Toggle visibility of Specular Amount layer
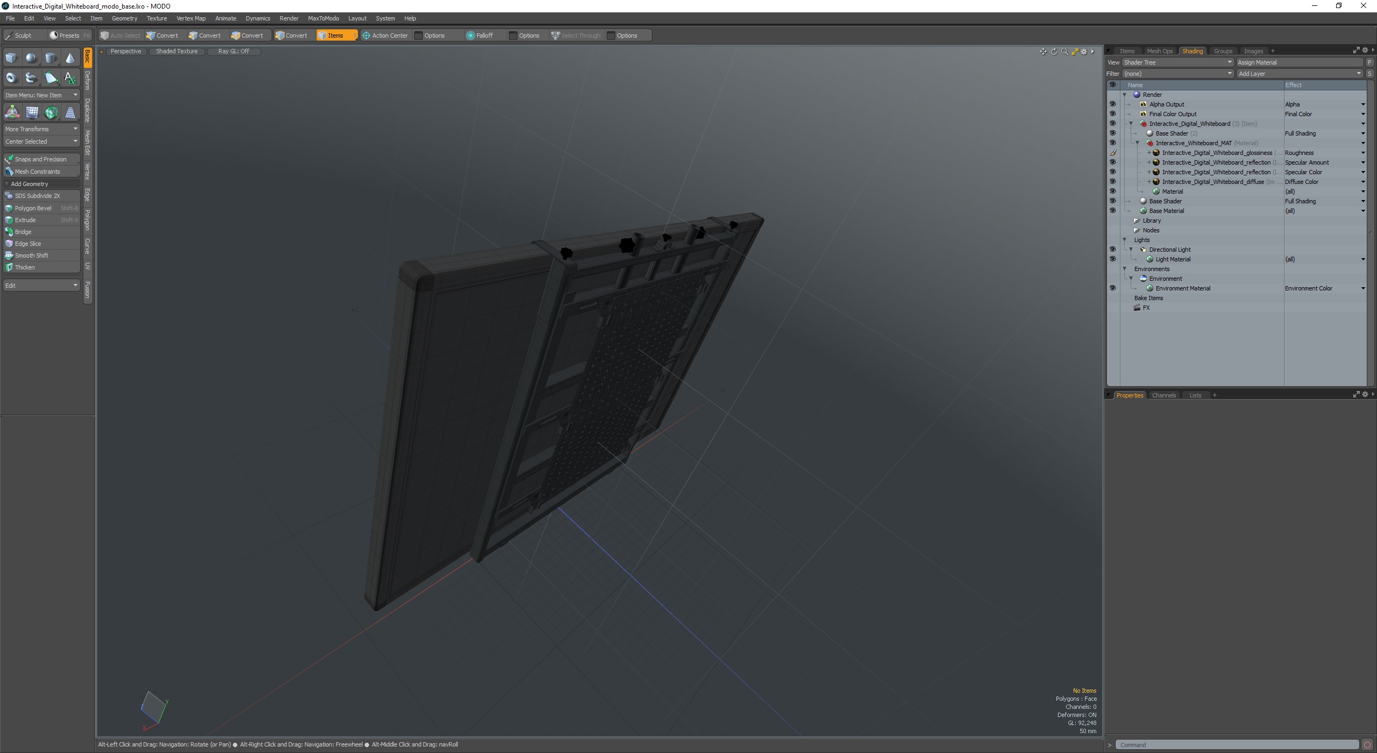This screenshot has height=753, width=1377. pos(1112,162)
